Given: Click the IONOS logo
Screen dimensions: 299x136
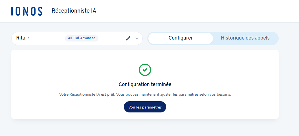Looking at the screenshot, I should (27, 11).
